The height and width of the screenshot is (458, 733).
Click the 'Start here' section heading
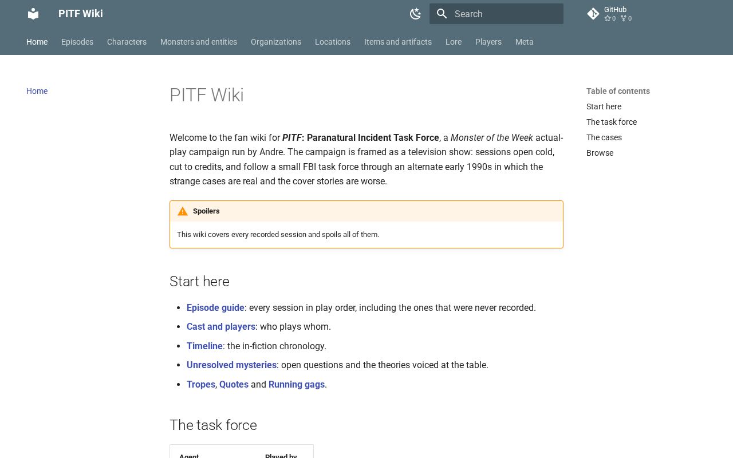199,281
